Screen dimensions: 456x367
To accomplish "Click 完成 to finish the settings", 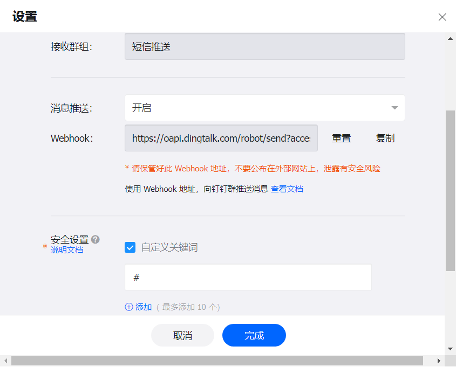I will pyautogui.click(x=254, y=335).
